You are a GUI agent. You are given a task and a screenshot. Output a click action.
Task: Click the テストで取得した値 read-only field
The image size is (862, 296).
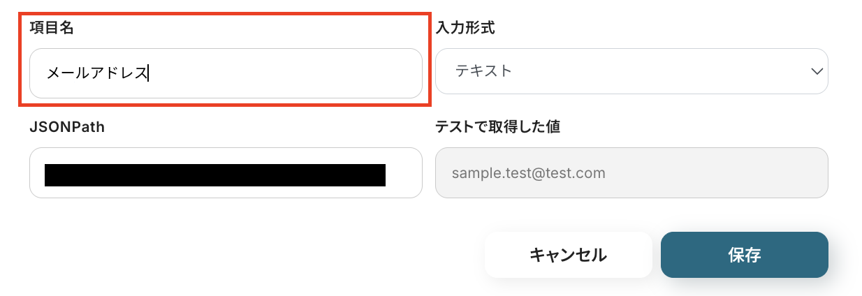[631, 172]
